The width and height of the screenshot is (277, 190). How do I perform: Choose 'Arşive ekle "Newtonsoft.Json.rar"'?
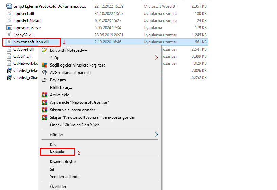click(x=79, y=102)
